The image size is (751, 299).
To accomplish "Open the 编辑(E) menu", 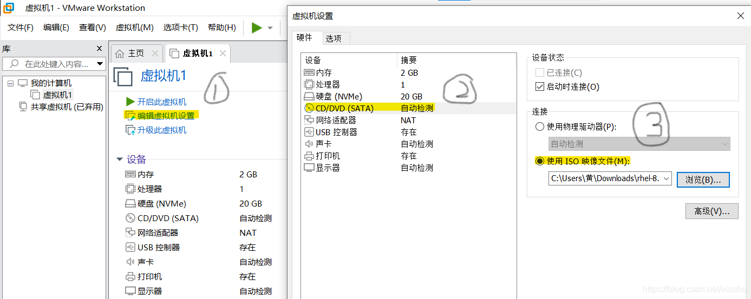I will click(x=56, y=28).
